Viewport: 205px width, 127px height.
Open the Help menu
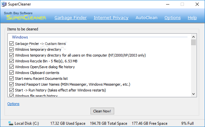192,17
